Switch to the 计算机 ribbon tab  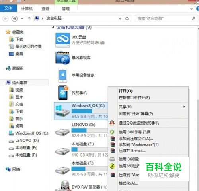point(27,9)
